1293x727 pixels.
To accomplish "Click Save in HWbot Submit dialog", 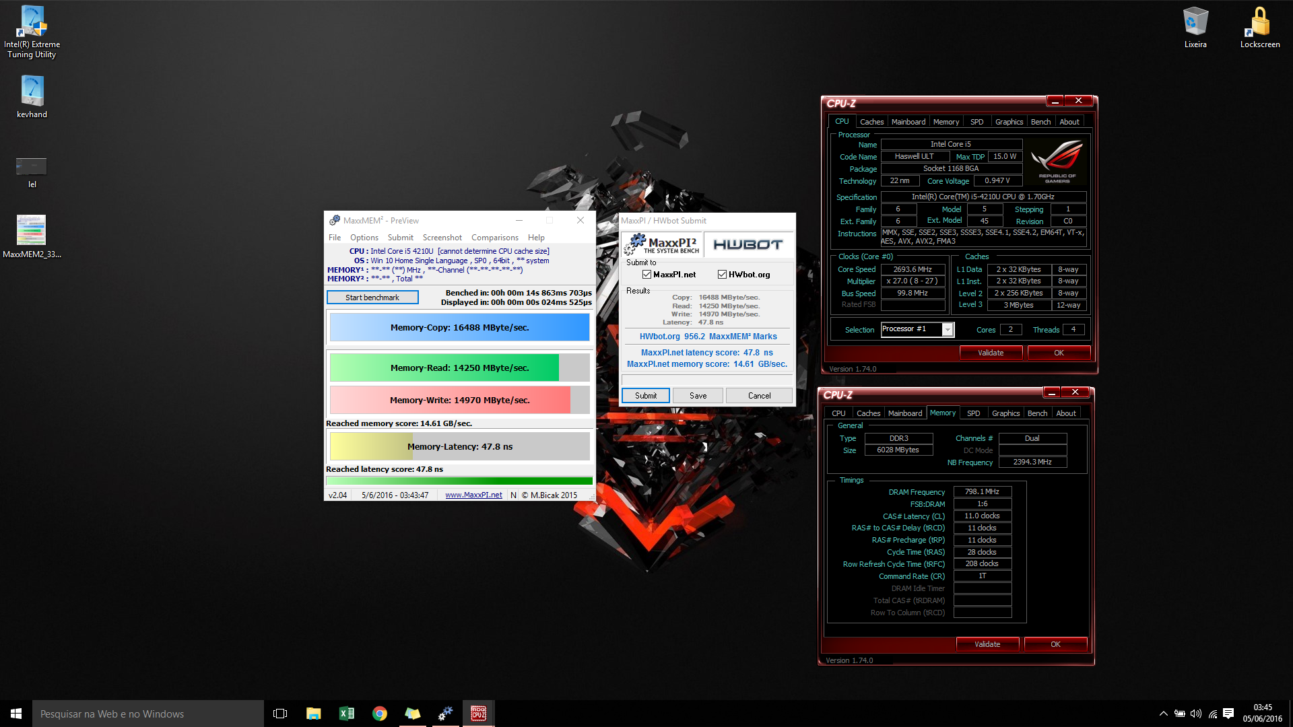I will click(x=698, y=396).
